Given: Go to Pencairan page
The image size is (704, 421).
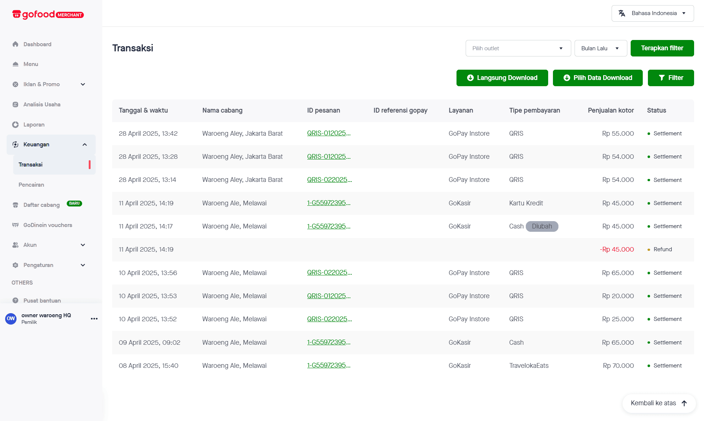Looking at the screenshot, I should (x=31, y=185).
